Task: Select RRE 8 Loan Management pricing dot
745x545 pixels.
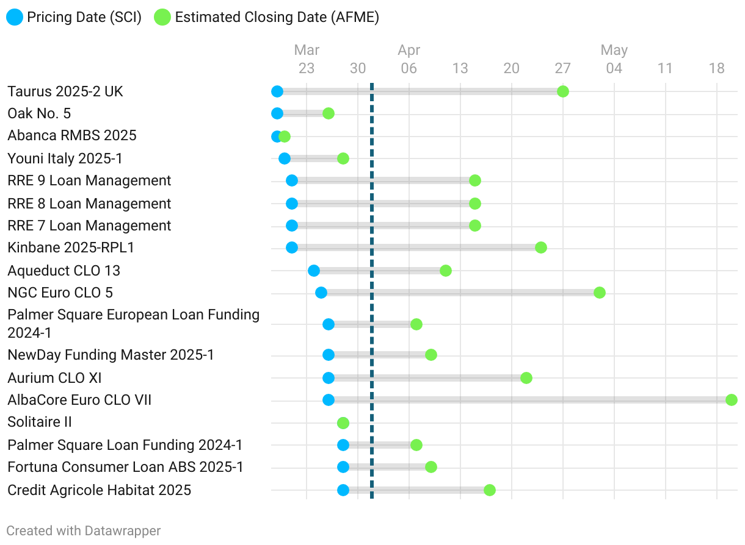Action: 292,204
